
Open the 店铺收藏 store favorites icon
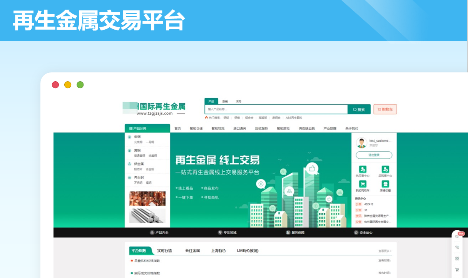pyautogui.click(x=385, y=184)
